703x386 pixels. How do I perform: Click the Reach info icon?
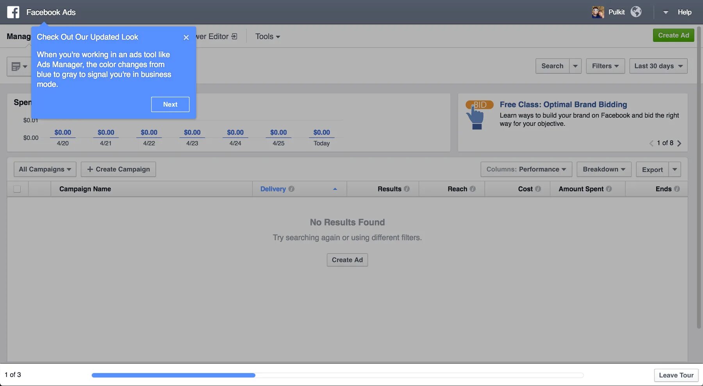[473, 189]
